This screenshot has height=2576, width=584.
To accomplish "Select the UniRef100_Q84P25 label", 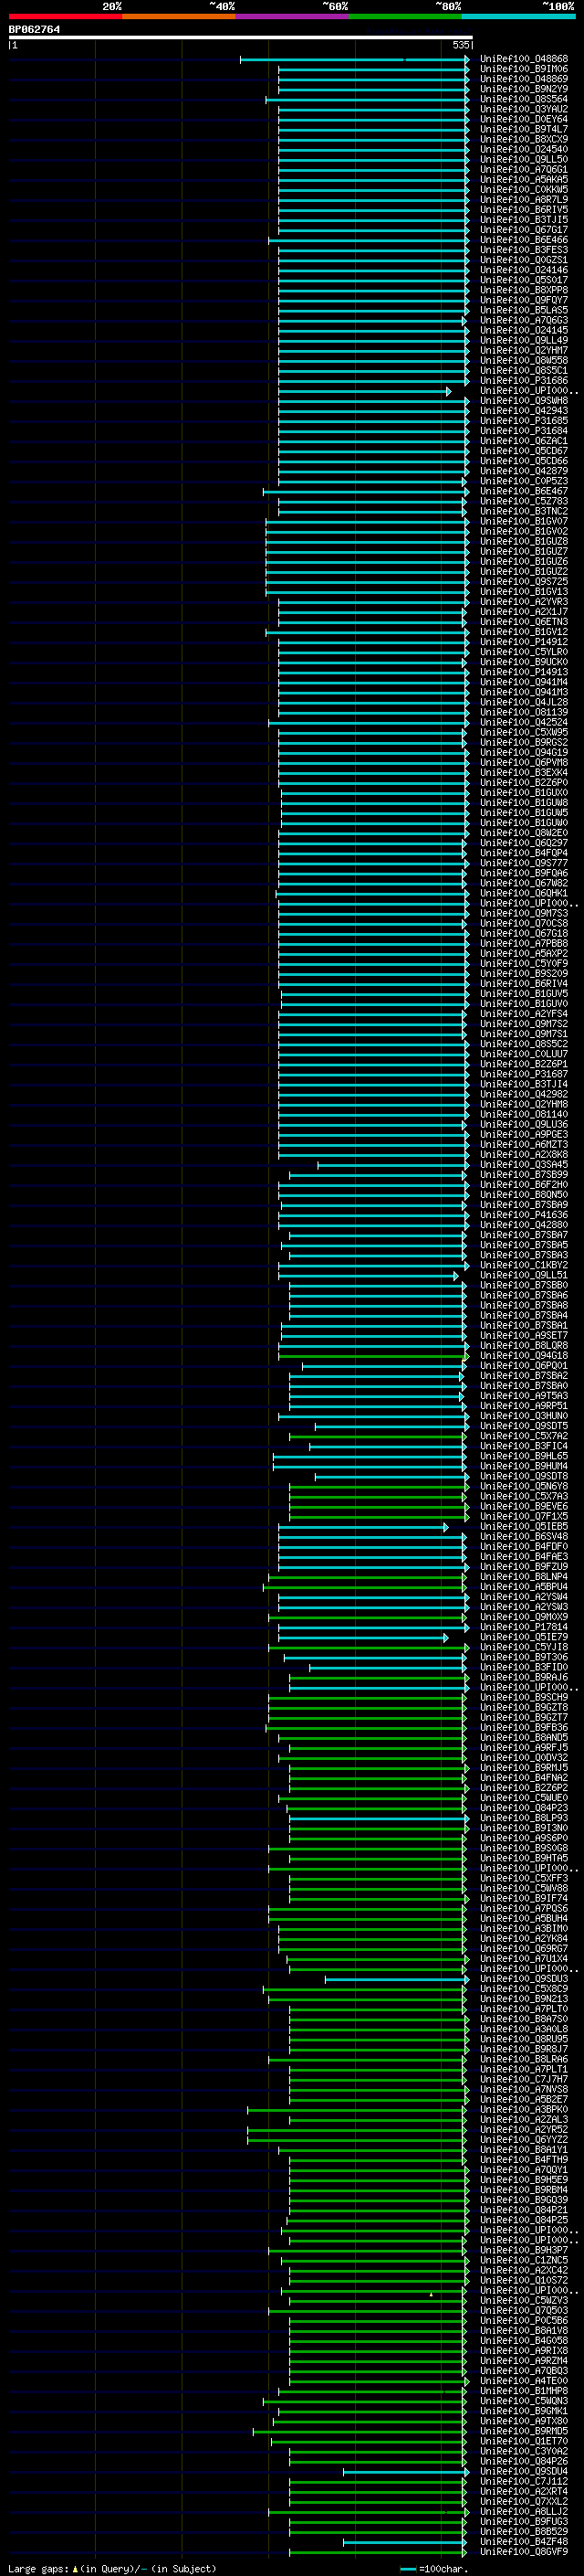I will [523, 2219].
